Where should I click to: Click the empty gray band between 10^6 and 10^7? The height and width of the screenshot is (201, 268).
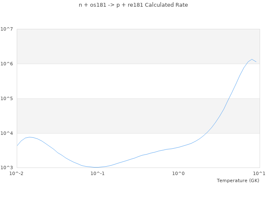coord(126,46)
